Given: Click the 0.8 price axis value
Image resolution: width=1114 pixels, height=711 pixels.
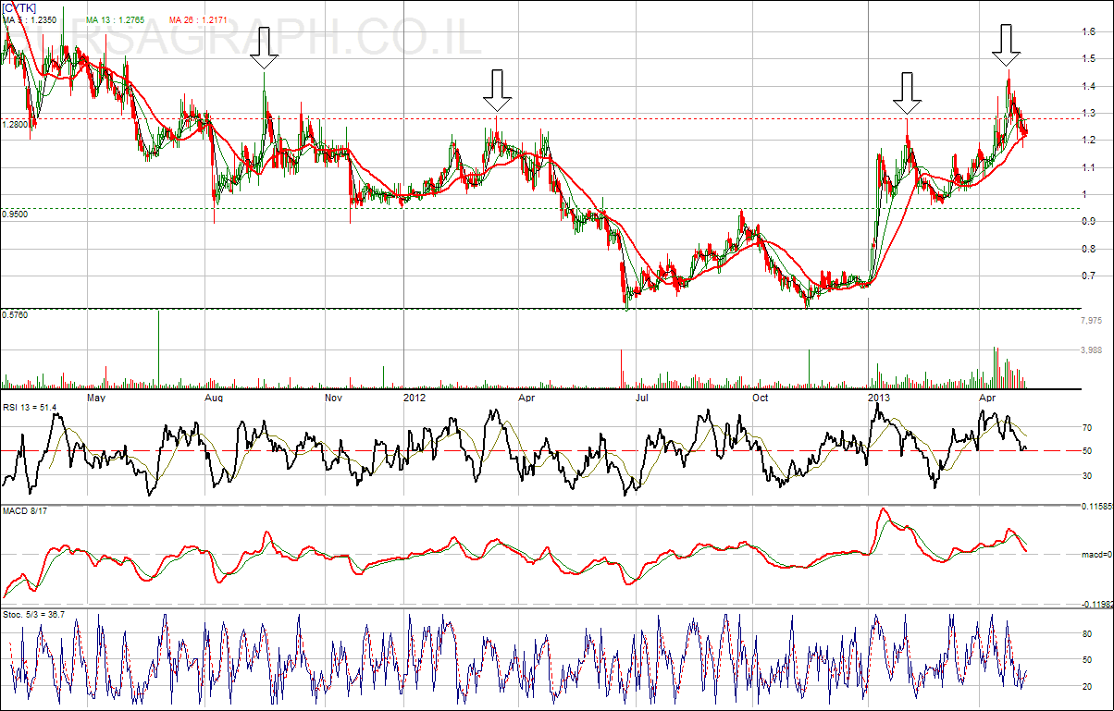Looking at the screenshot, I should [1089, 249].
